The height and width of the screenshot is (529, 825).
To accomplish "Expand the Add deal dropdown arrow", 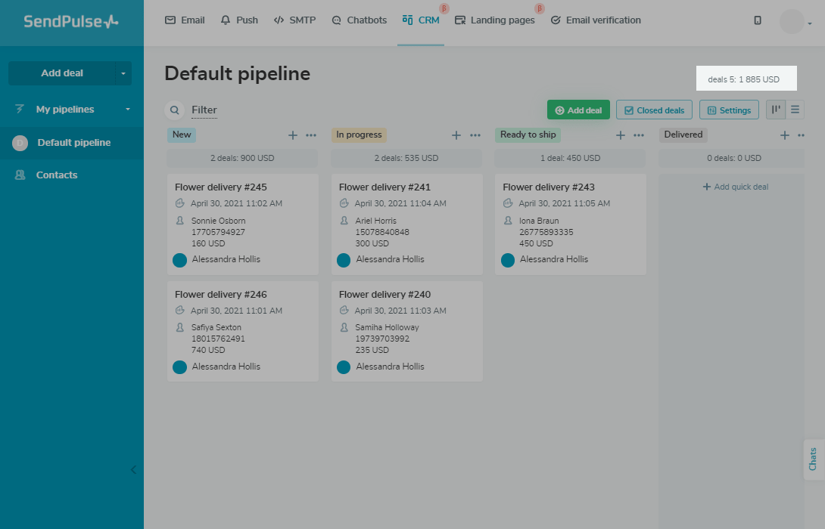I will coord(123,73).
